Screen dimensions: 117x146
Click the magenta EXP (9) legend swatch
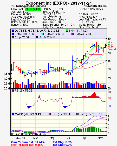point(50,114)
